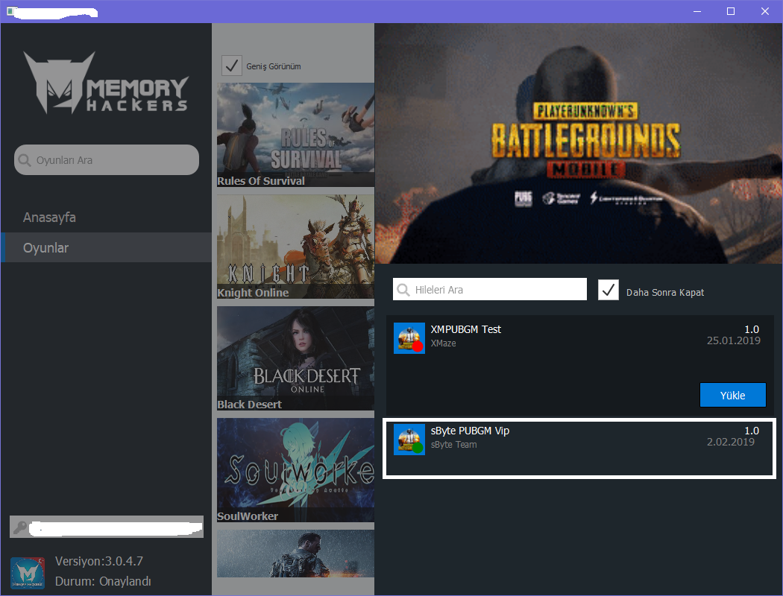
Task: Select the Black Desert game thumbnail
Action: click(295, 358)
